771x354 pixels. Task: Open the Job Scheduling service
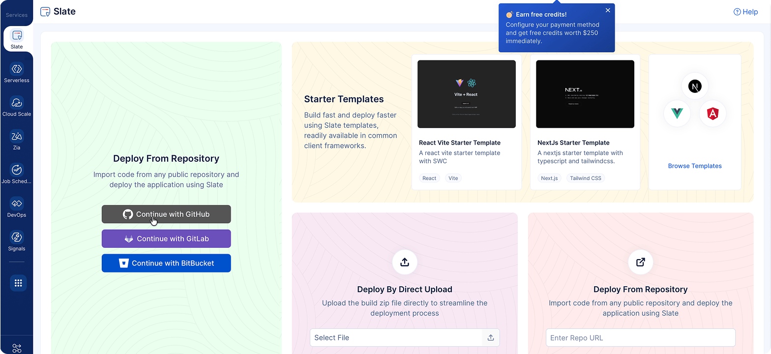(x=17, y=174)
